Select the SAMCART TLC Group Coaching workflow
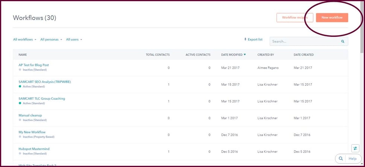Viewport: 365px width, 167px height. point(42,99)
